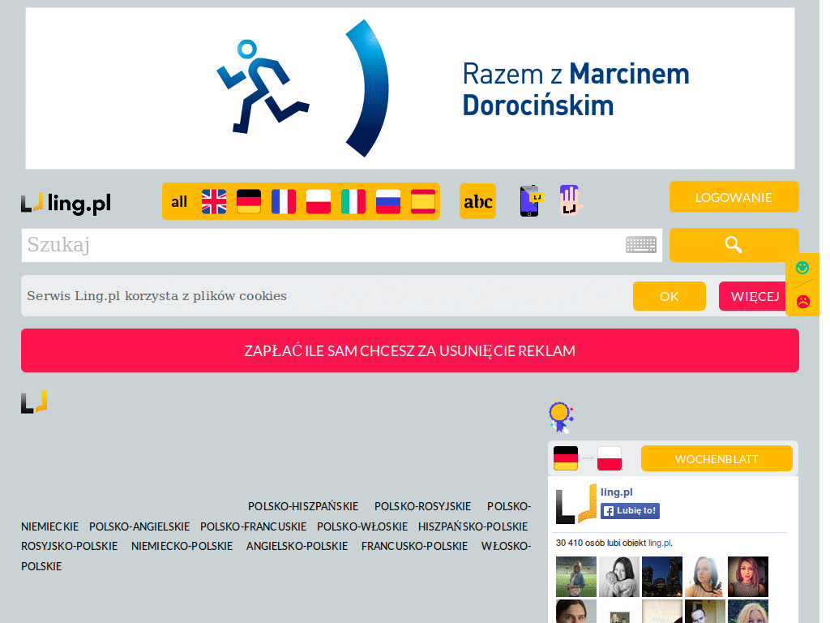Click the green happy face feedback icon

802,268
